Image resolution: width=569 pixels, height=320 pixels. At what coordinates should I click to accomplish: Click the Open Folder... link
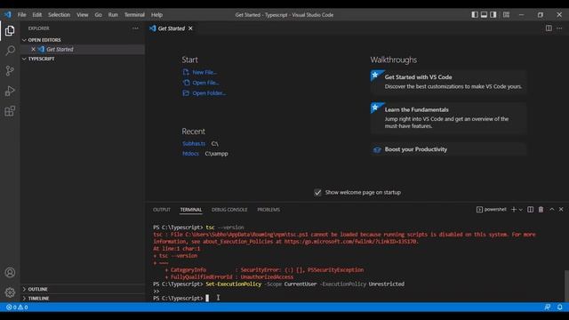tap(209, 93)
